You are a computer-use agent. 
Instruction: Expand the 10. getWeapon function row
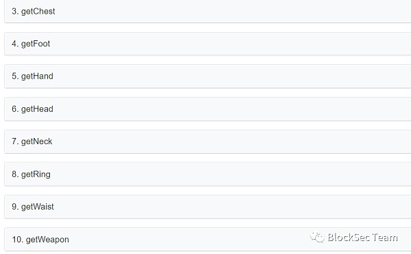(208, 240)
